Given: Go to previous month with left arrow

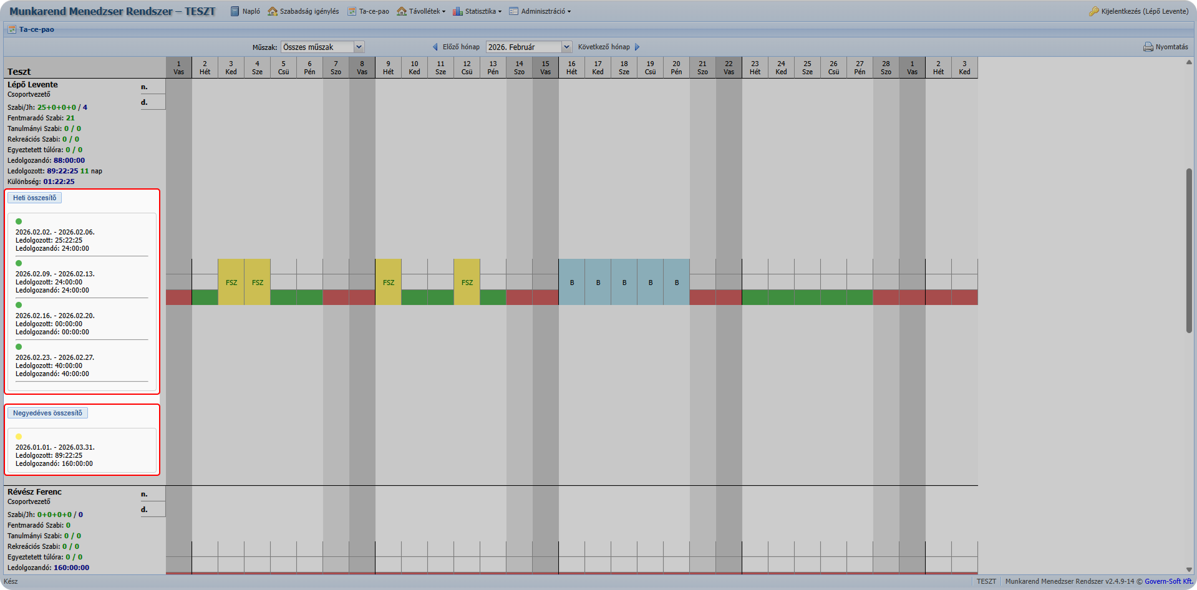Looking at the screenshot, I should (x=435, y=47).
